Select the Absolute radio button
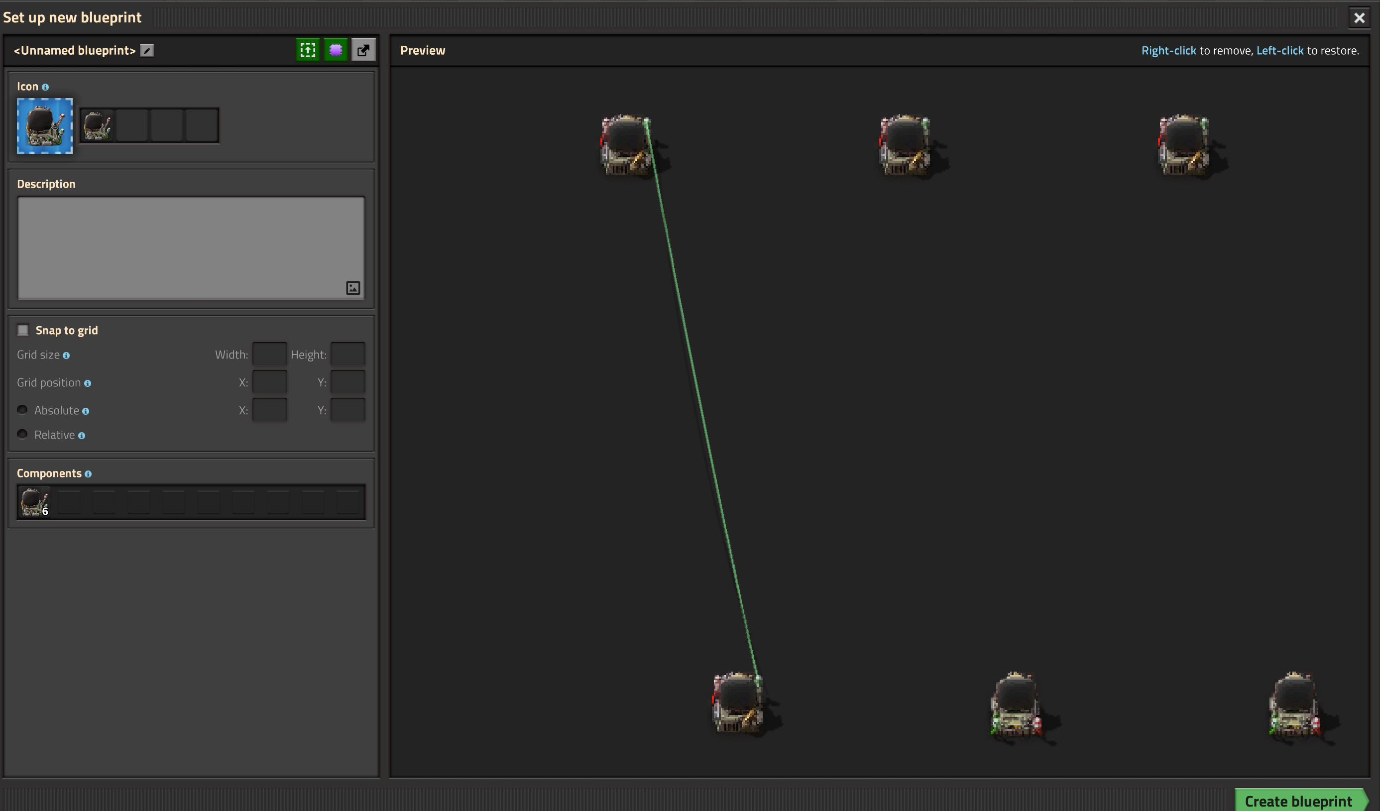The width and height of the screenshot is (1380, 811). pos(22,410)
